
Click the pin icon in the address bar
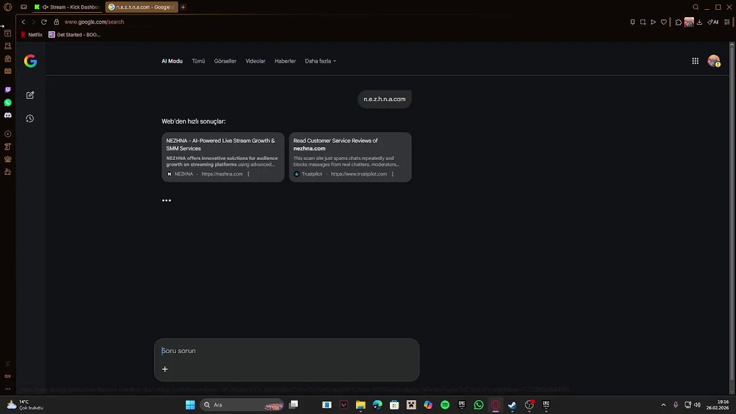[632, 22]
